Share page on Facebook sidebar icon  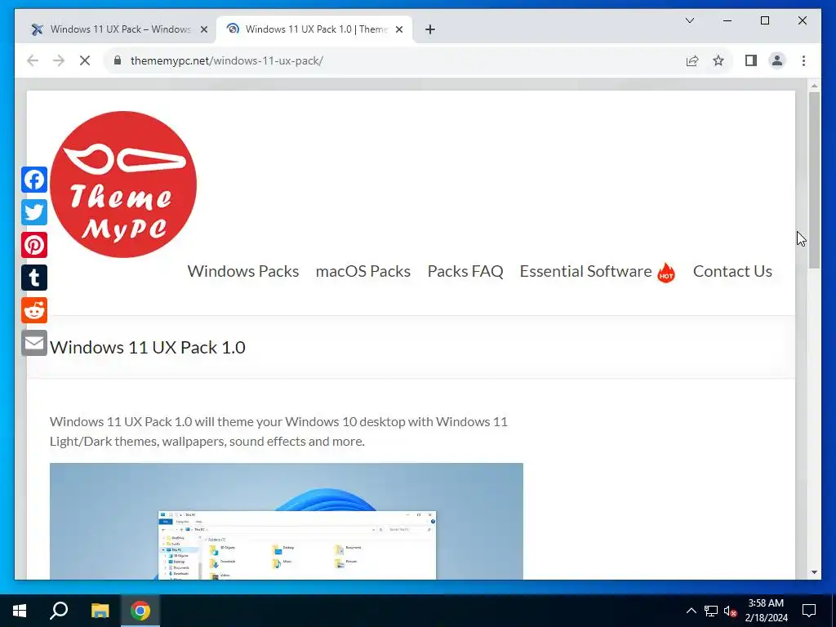tap(34, 180)
